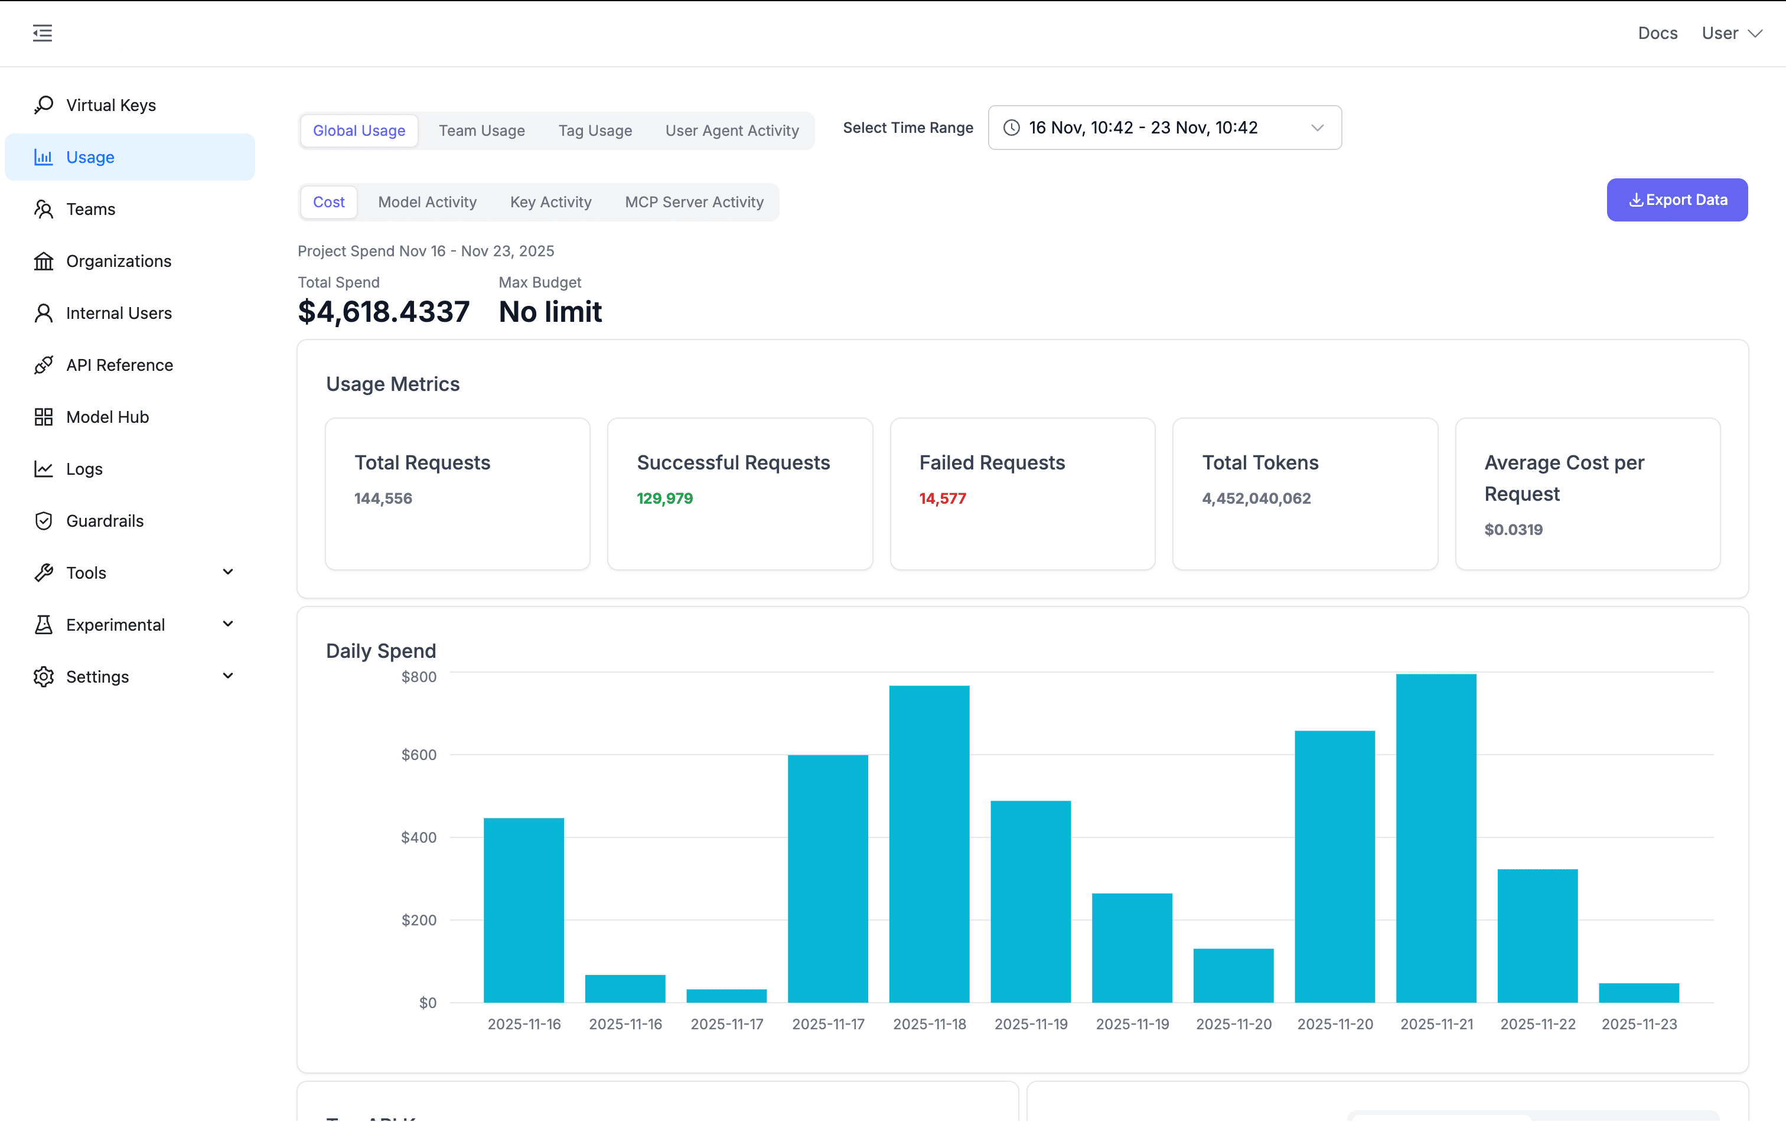Open Model Hub via the grid icon
The width and height of the screenshot is (1786, 1122).
pyautogui.click(x=43, y=416)
